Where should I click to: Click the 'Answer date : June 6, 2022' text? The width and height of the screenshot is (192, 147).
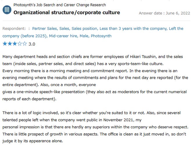point(164,13)
